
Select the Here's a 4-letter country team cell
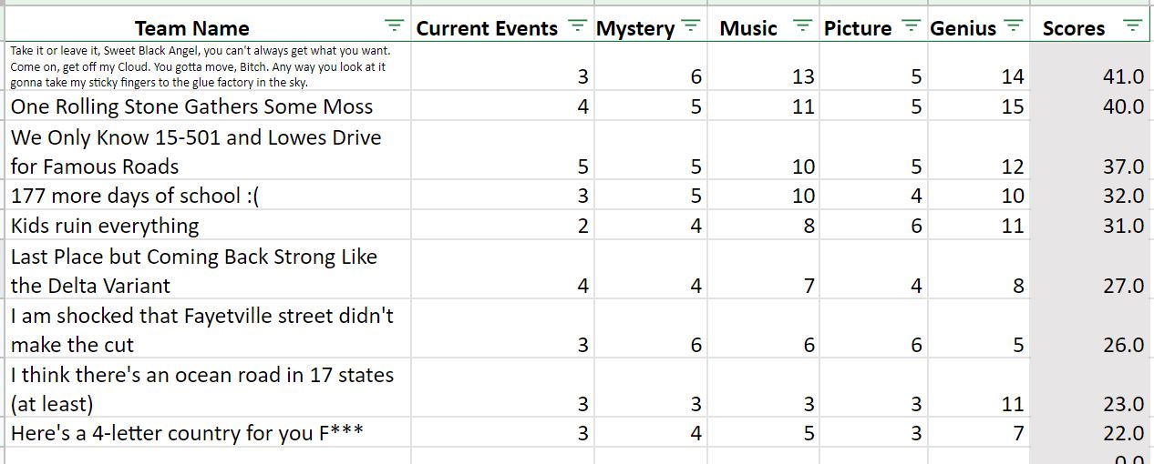tap(207, 433)
